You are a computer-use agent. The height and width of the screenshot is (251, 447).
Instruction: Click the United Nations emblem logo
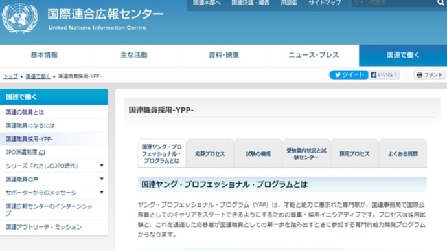pos(19,18)
